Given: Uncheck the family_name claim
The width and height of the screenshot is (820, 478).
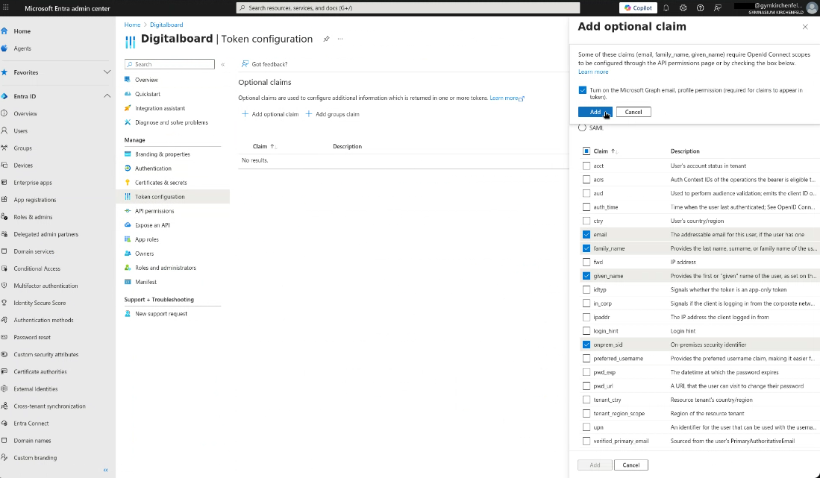Looking at the screenshot, I should [x=586, y=248].
